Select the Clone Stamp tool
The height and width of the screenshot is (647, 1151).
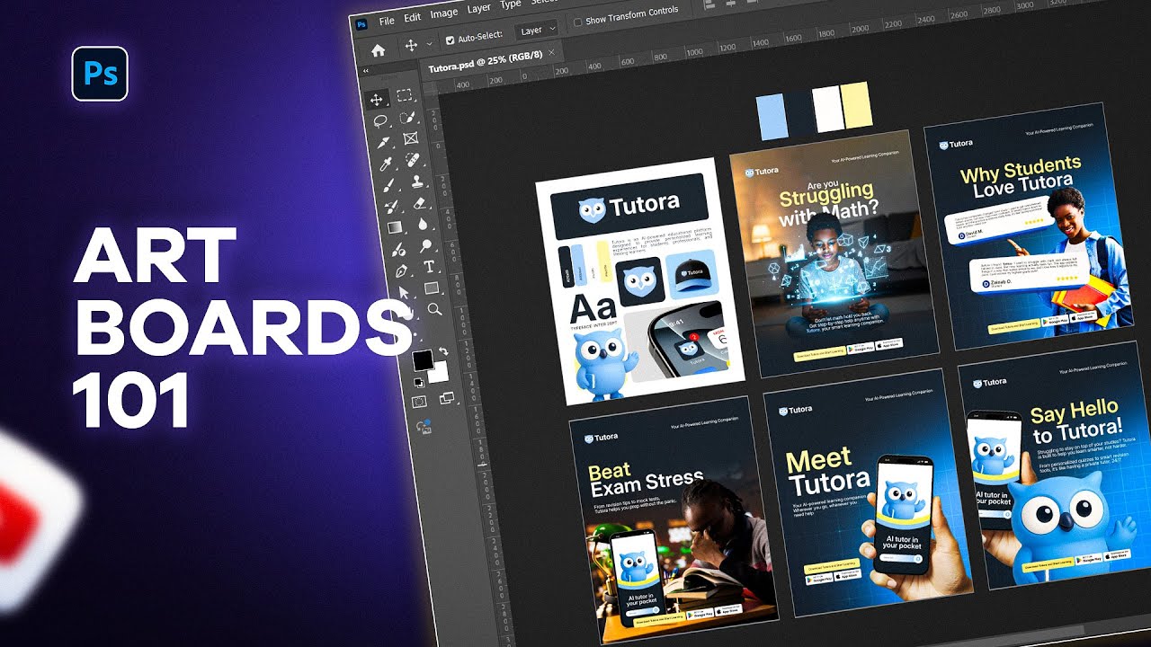[x=416, y=182]
